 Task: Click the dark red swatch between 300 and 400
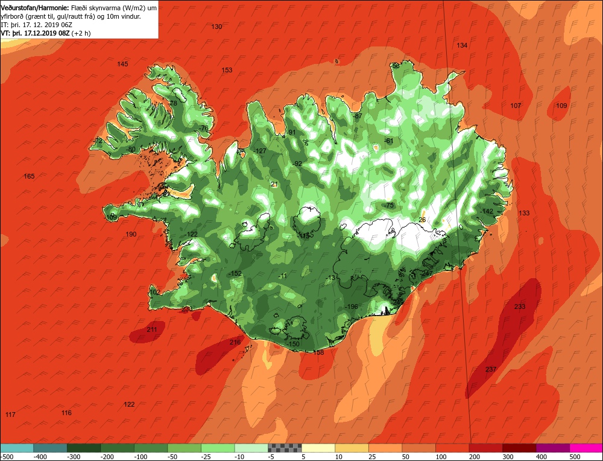pos(519,448)
